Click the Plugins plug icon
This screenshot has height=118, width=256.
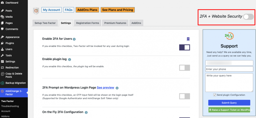[2, 43]
